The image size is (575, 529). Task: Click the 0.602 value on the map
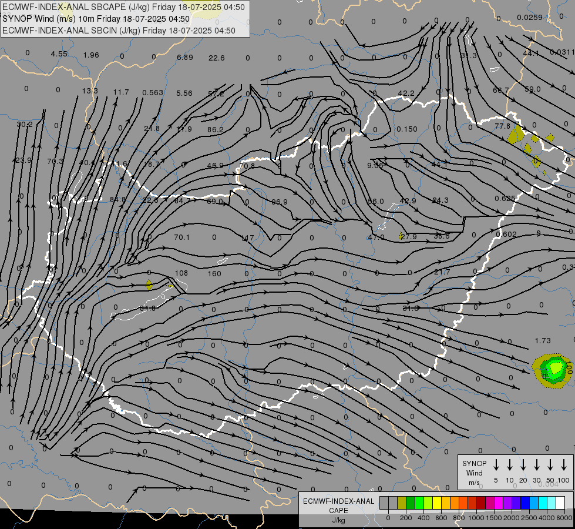tap(506, 234)
